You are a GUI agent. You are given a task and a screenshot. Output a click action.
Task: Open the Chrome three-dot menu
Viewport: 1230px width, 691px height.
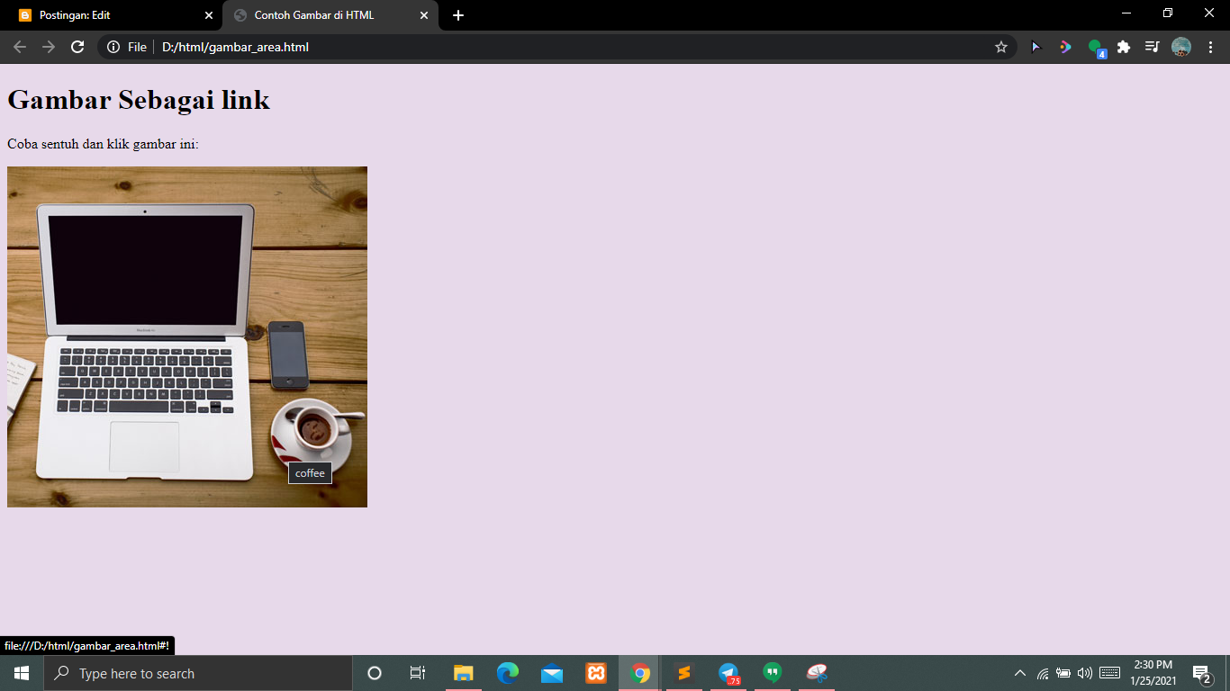[1210, 47]
